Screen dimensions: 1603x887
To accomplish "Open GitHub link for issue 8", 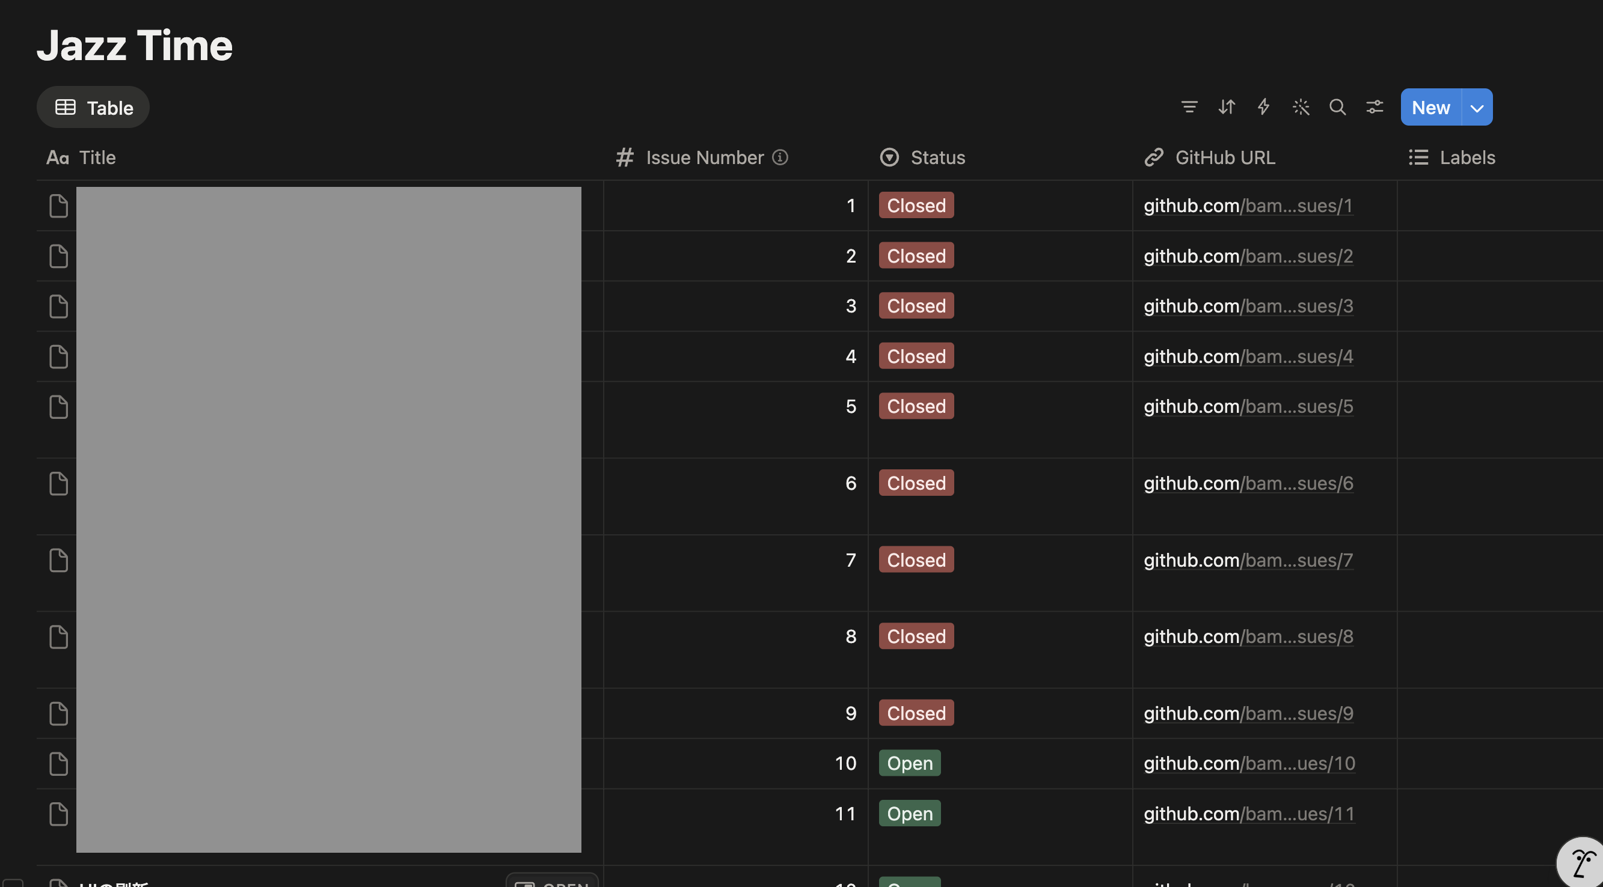I will click(1248, 636).
